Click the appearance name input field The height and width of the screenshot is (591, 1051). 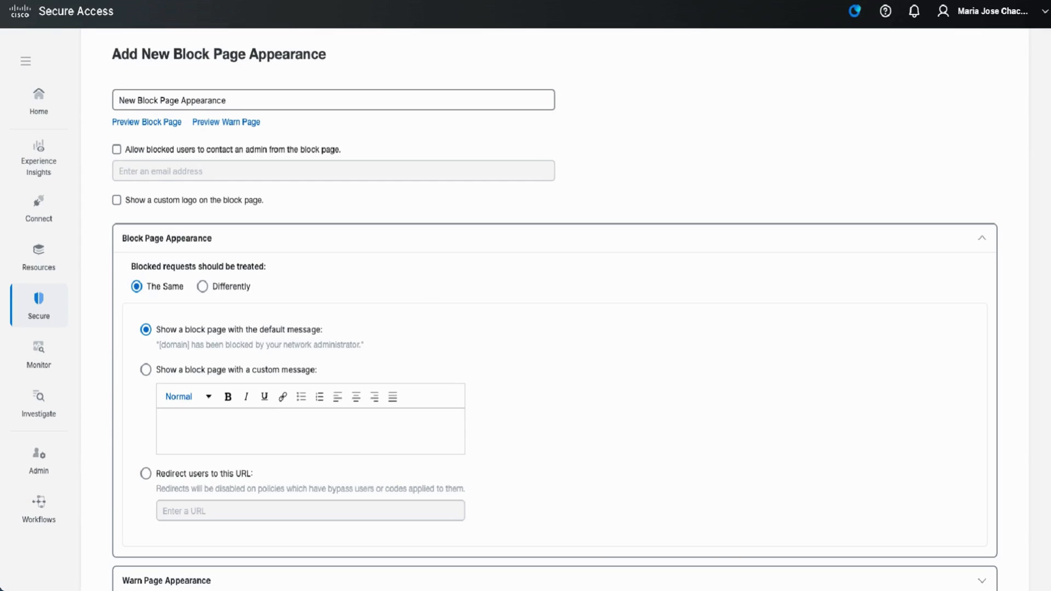tap(333, 100)
